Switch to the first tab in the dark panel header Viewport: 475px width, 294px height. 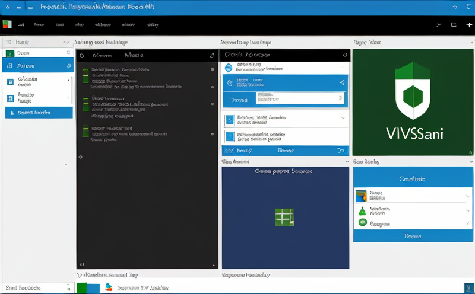pyautogui.click(x=102, y=56)
